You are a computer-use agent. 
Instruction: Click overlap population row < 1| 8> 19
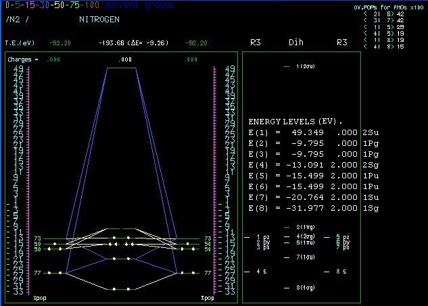click(384, 40)
